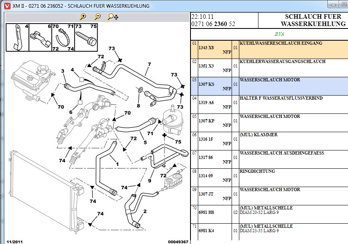Select row 07 WASSERSCHLAUCH AUSDEHNGEFAESS
The width and height of the screenshot is (348, 244).
[269, 159]
